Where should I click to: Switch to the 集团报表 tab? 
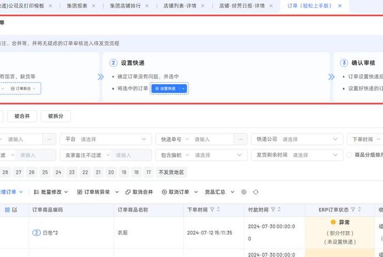pyautogui.click(x=77, y=6)
